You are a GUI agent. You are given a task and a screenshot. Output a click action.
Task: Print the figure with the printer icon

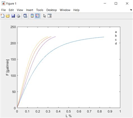pos(19,16)
